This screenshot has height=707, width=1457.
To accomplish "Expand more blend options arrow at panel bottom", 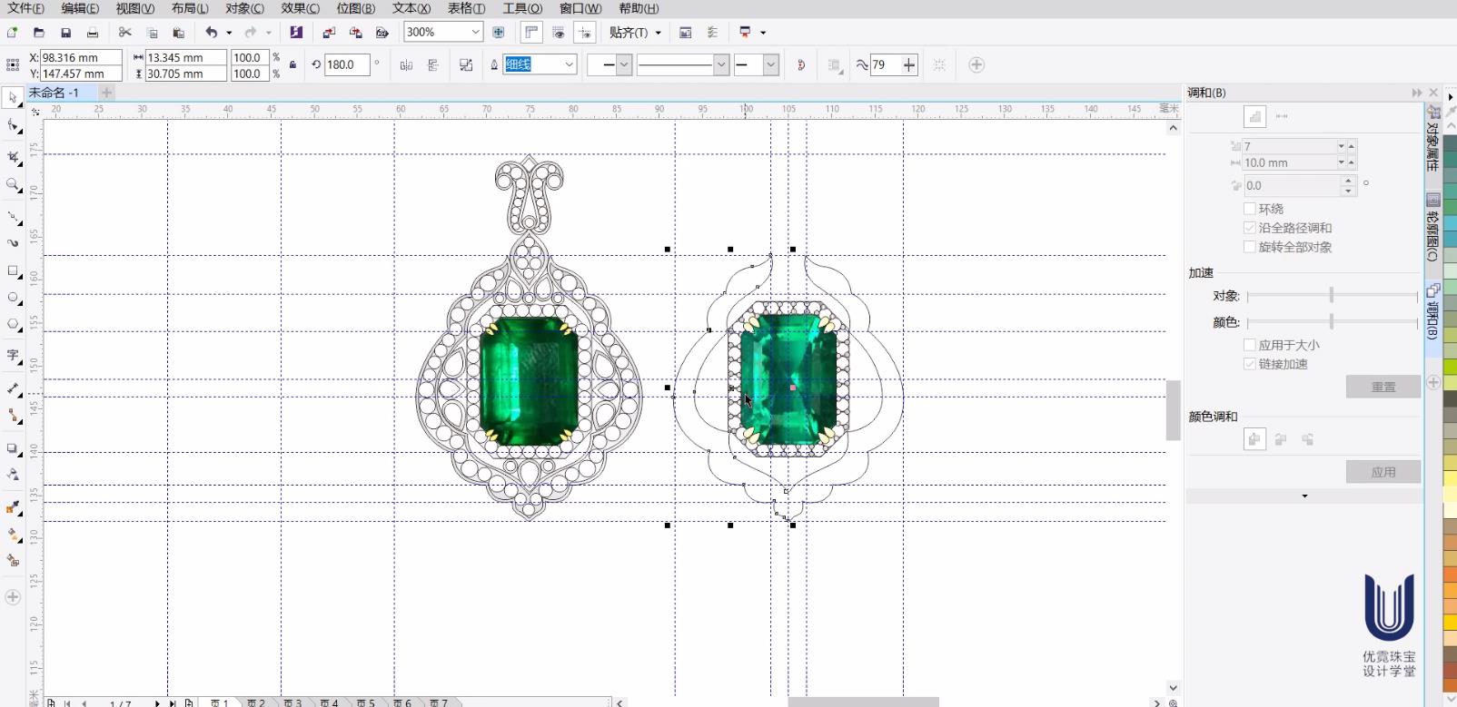I will point(1304,496).
